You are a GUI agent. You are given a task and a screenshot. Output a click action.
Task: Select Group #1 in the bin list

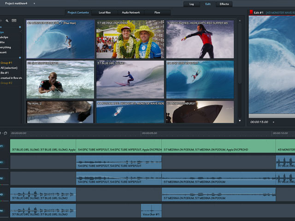6,63
